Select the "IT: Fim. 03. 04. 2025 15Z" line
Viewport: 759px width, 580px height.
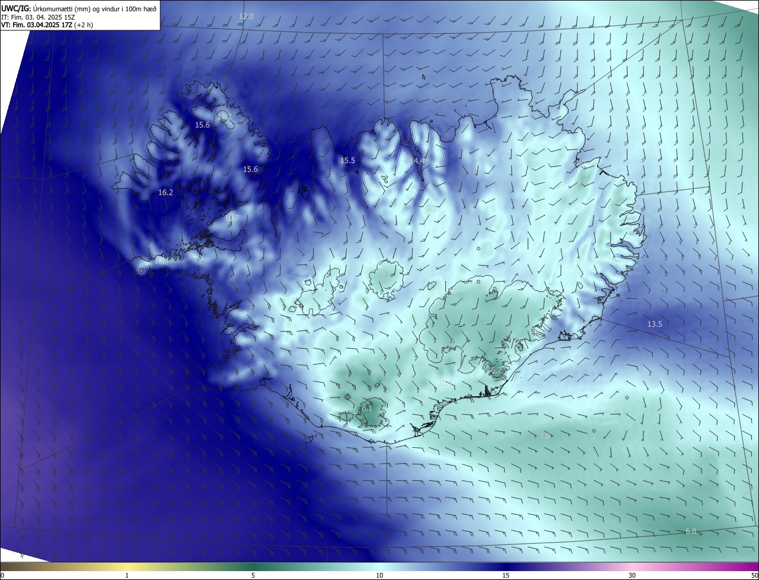37,17
